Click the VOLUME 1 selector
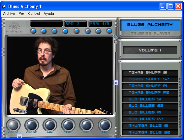 tap(150, 50)
